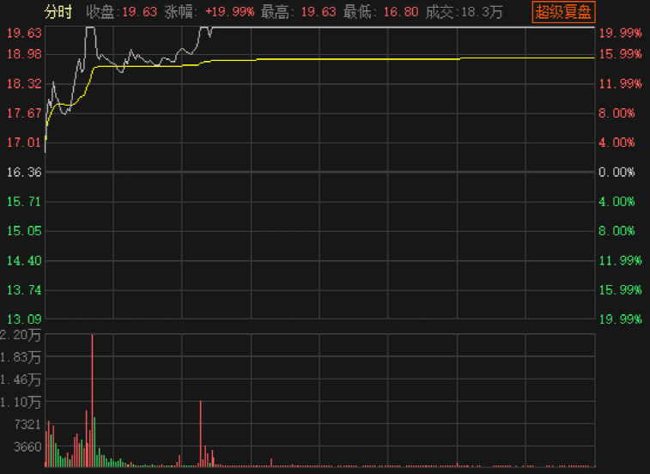Screen dimensions: 650x474
Task: Click the yellow average price line
Action: click(343, 58)
